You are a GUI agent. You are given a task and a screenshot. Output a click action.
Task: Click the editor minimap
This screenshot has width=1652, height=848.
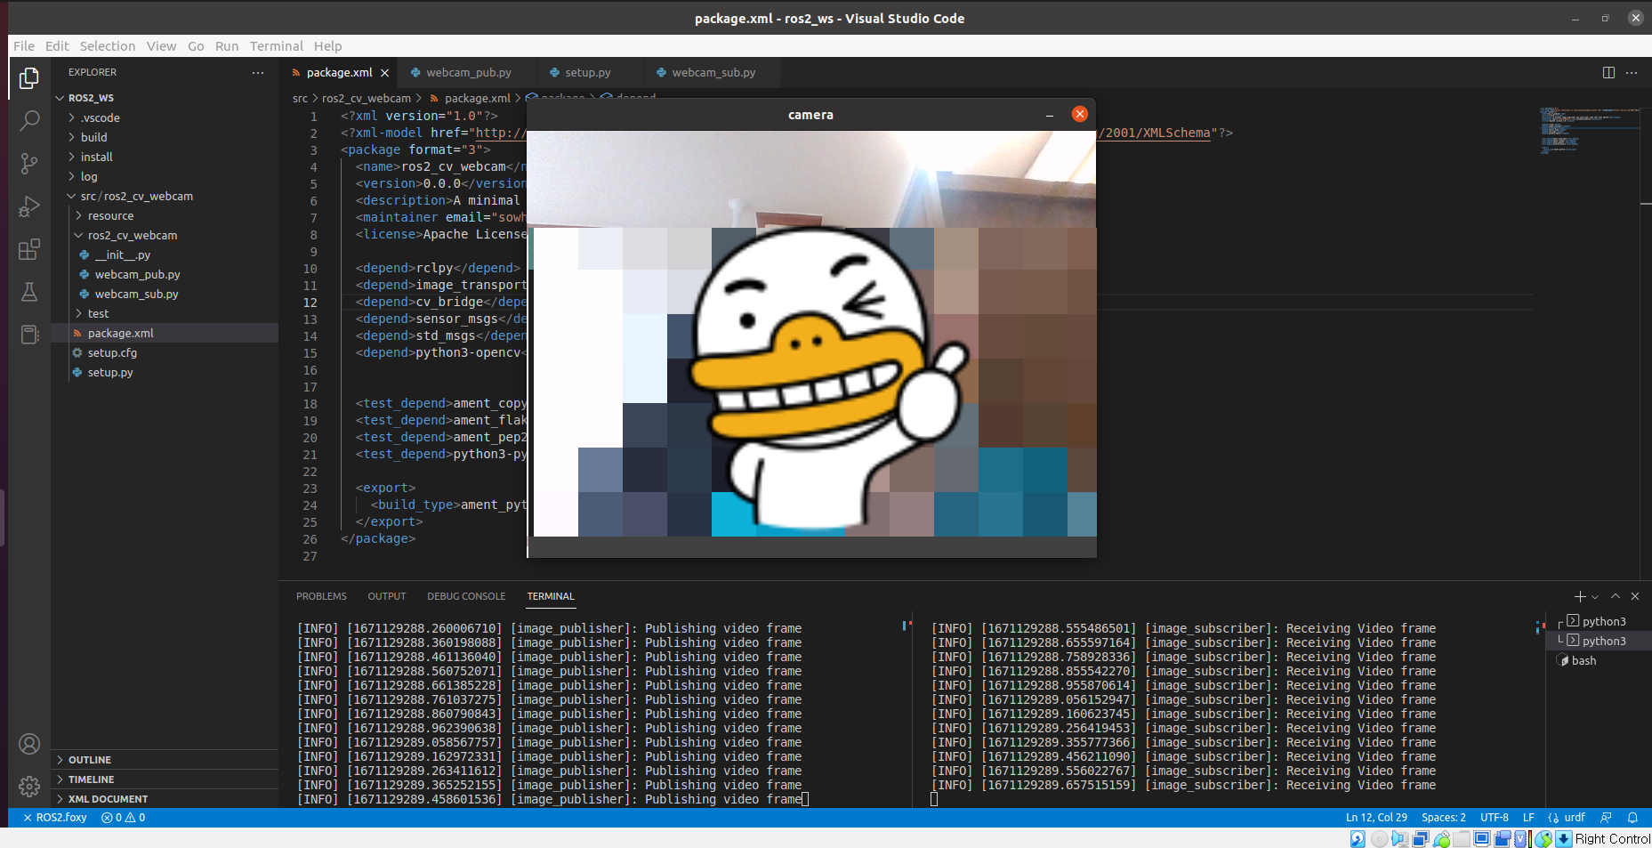[x=1590, y=131]
